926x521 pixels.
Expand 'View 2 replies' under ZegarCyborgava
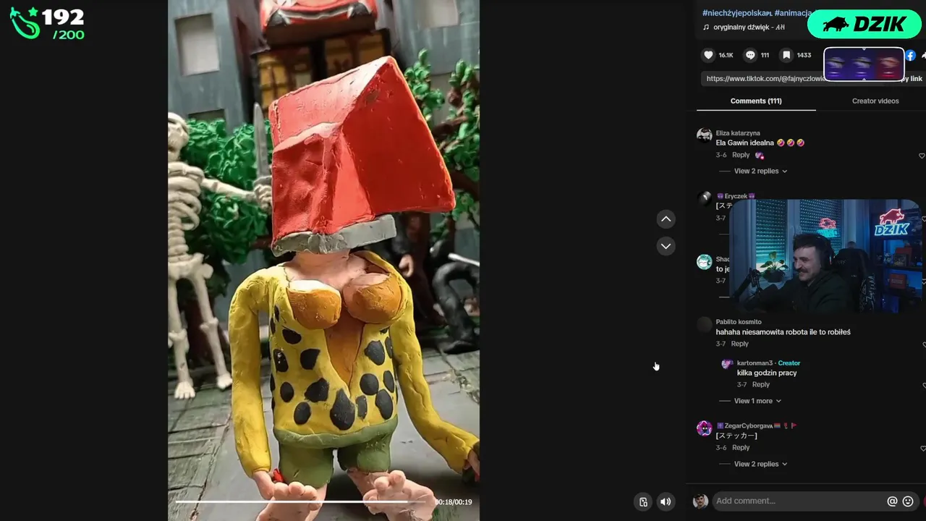[760, 465]
